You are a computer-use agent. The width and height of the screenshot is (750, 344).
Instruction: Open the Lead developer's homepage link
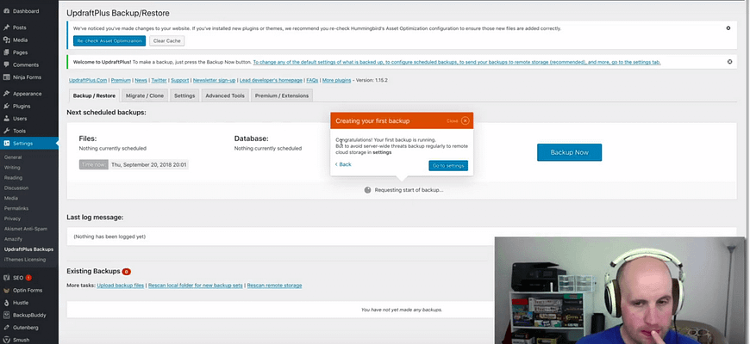(272, 80)
